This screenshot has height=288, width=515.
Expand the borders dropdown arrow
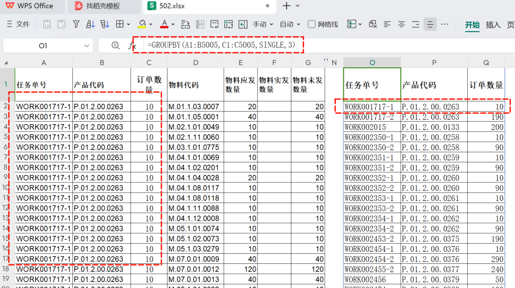[128, 24]
